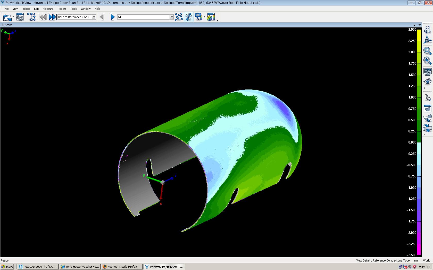Expand toolbar overflow arrow after cube icon
The image size is (433, 270).
click(x=218, y=20)
